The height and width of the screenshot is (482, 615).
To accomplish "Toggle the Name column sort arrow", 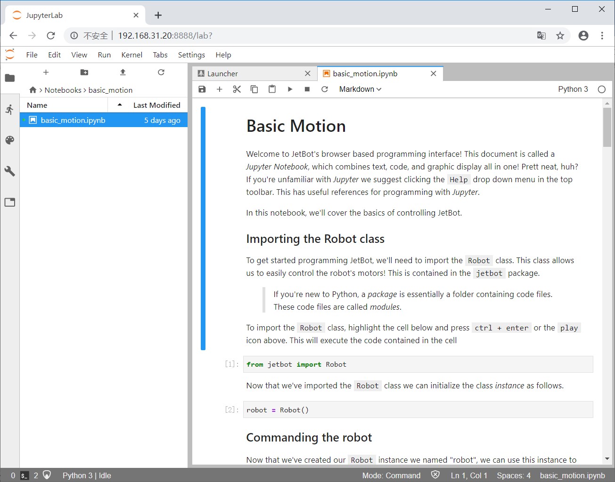I will click(x=120, y=104).
